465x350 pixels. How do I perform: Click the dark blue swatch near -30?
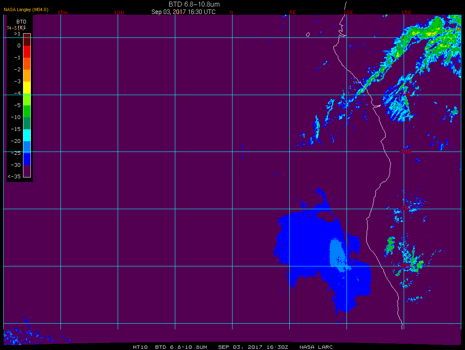click(27, 159)
